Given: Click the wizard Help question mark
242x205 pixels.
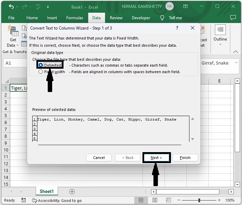Looking at the screenshot, I should 177,28.
